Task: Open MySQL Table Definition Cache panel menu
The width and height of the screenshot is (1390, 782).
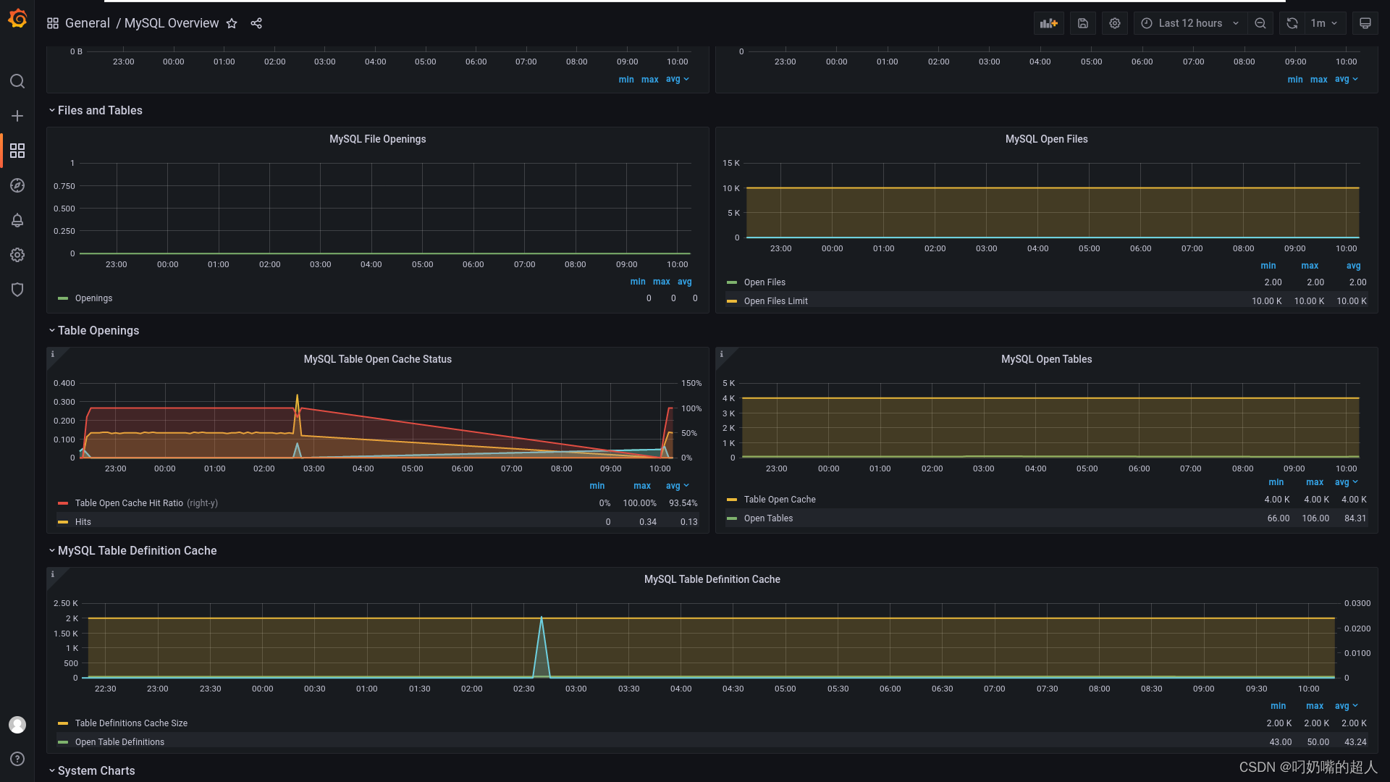Action: [712, 579]
